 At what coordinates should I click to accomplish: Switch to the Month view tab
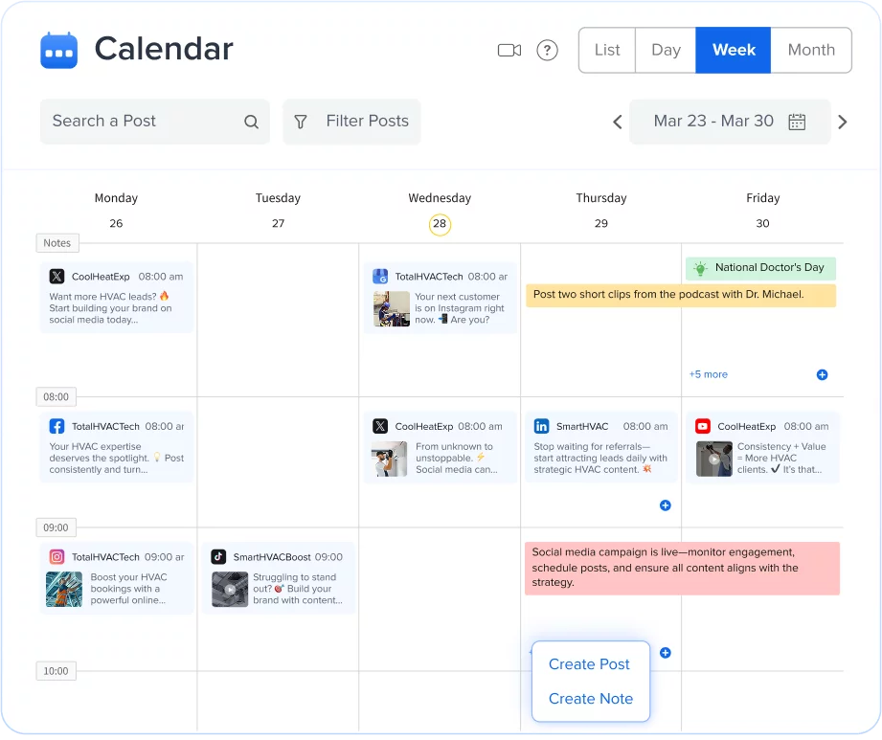(x=811, y=50)
